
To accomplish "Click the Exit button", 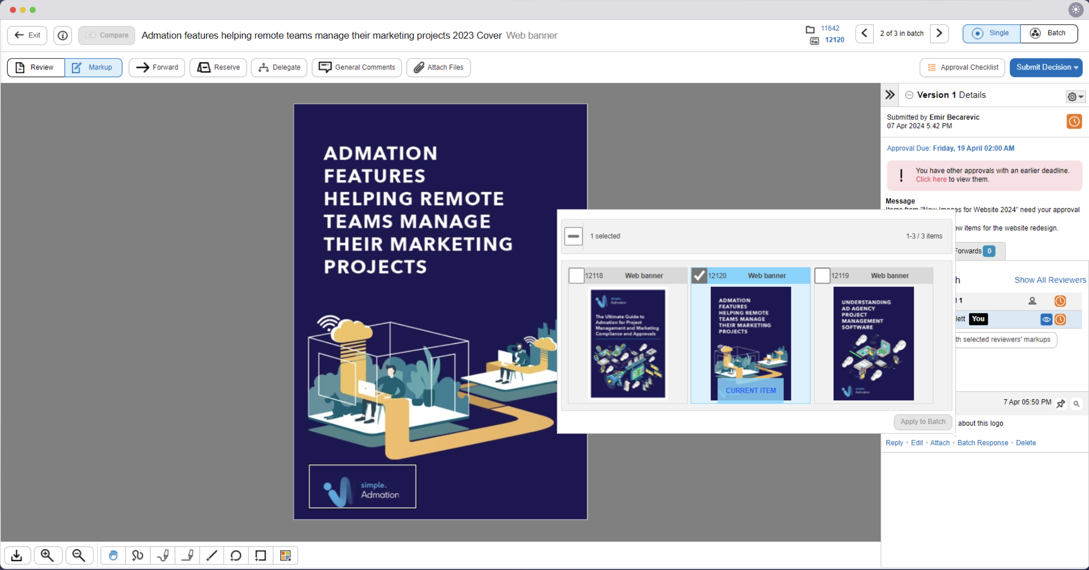I will (27, 35).
